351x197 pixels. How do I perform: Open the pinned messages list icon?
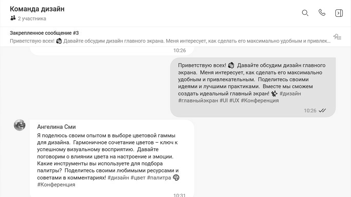(338, 37)
